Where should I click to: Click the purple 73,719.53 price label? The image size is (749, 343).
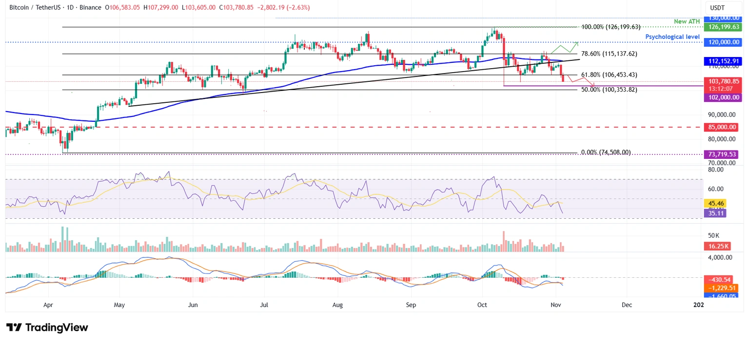point(722,154)
